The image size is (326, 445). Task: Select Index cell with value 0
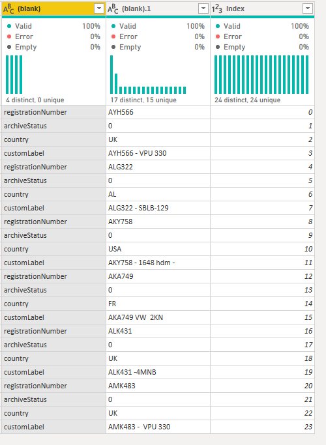point(262,112)
